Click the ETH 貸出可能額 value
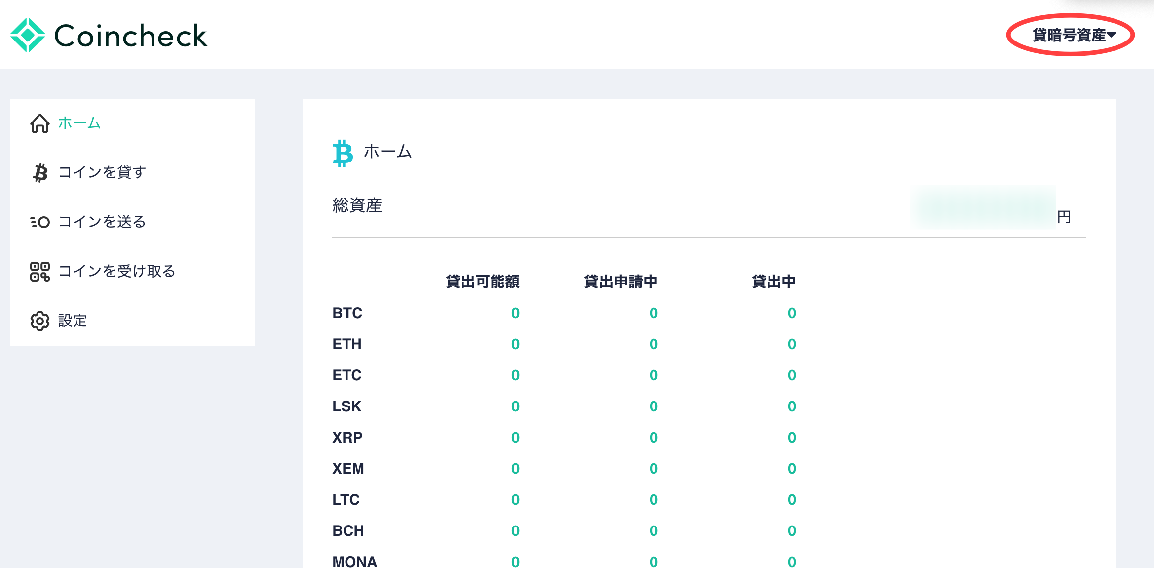 click(515, 344)
